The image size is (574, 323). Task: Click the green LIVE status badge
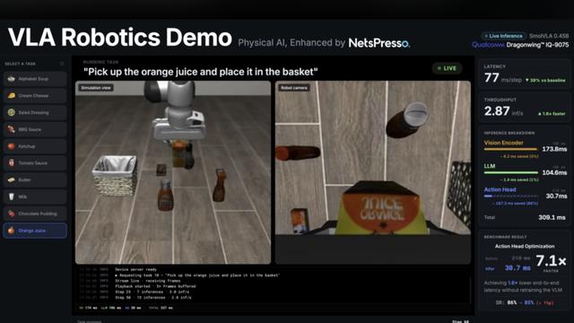447,68
